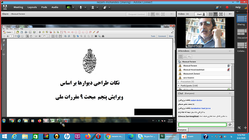Click Print icon in shared Acrobat toolbar
This screenshot has height=140, width=249.
[x=26, y=32]
